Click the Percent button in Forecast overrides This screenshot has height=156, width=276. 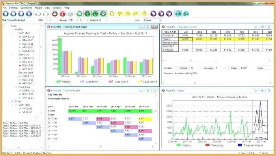(x=183, y=68)
